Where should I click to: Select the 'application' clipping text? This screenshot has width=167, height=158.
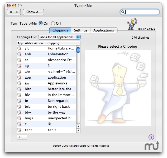pos(57,78)
